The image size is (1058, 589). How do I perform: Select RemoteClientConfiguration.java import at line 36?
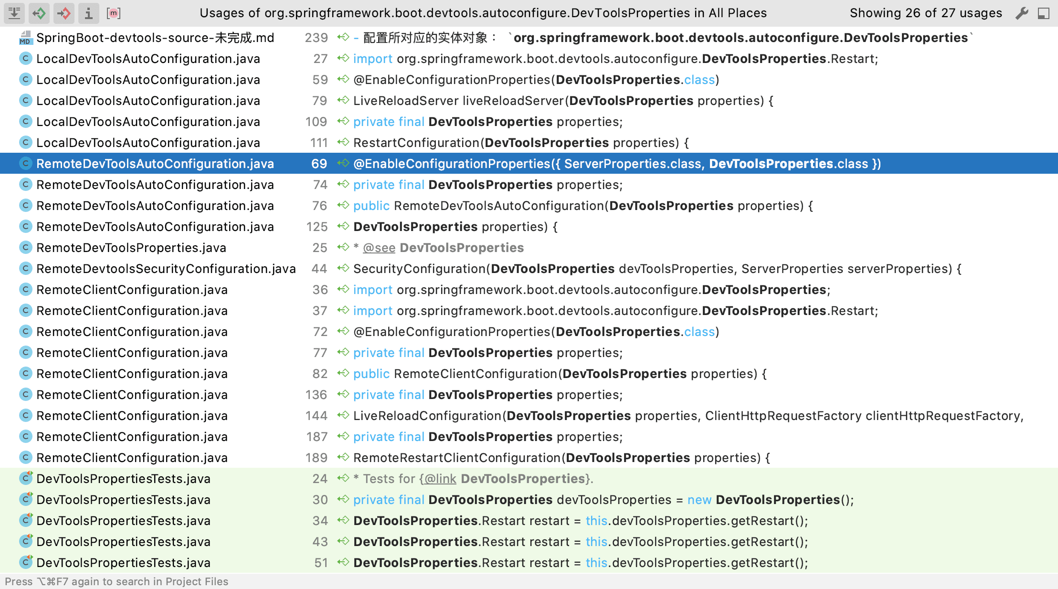point(132,290)
